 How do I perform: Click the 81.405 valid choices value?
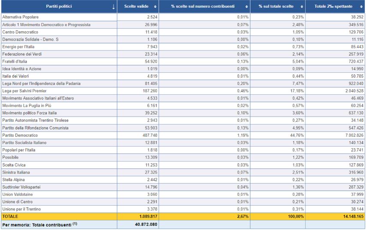point(151,84)
